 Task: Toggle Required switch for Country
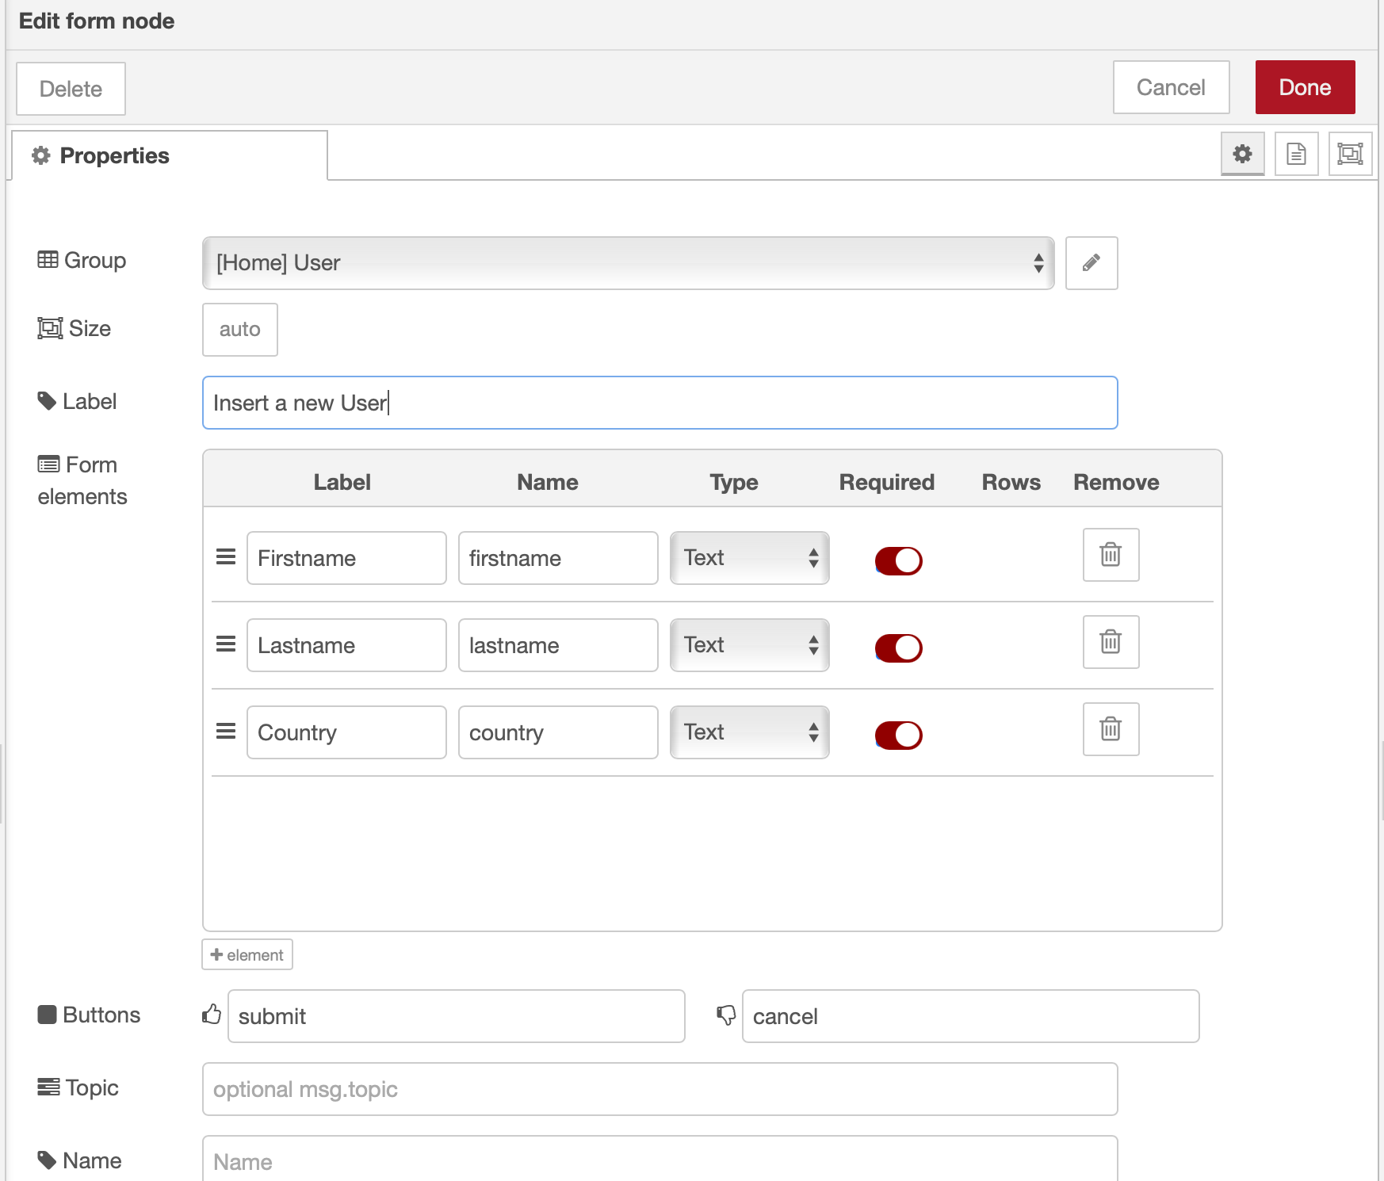(898, 735)
